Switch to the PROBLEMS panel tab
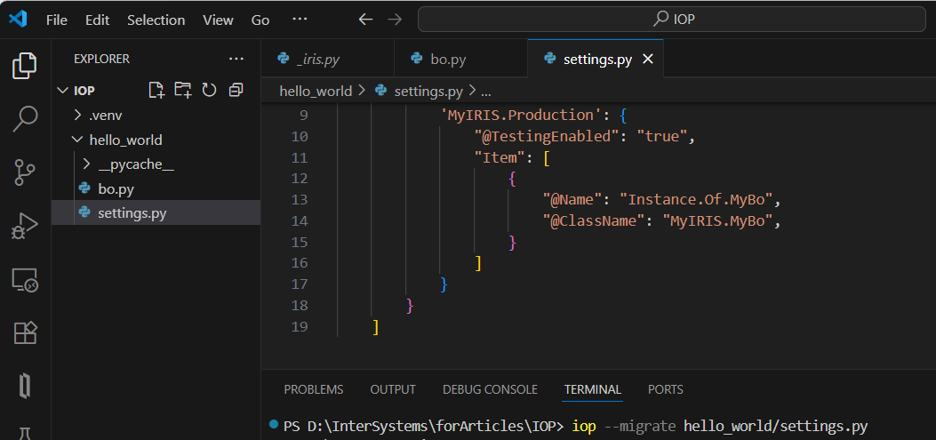 (x=313, y=389)
